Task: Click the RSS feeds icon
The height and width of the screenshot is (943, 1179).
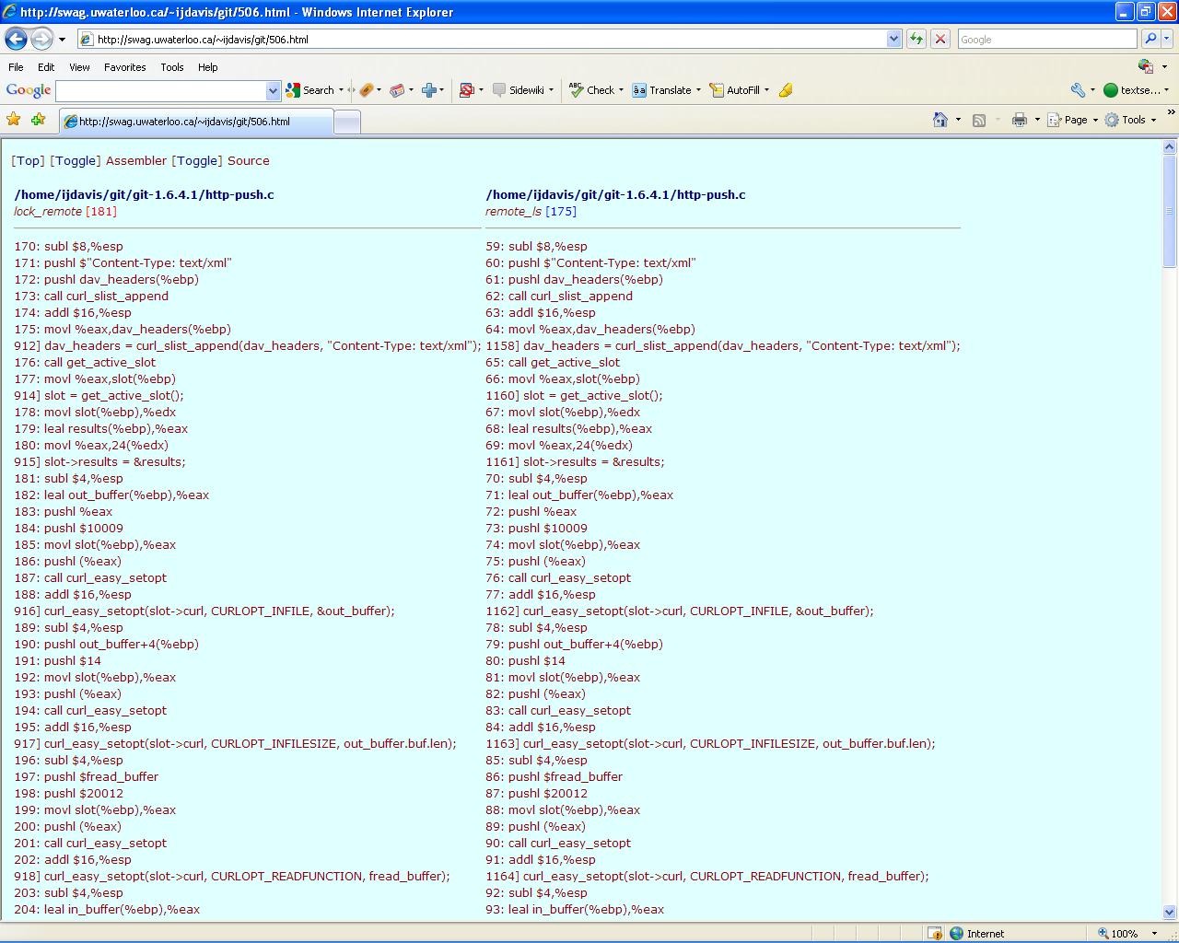Action: coord(979,120)
